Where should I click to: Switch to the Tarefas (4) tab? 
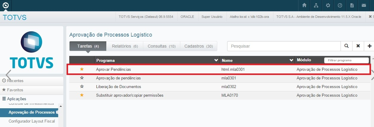[x=88, y=46]
